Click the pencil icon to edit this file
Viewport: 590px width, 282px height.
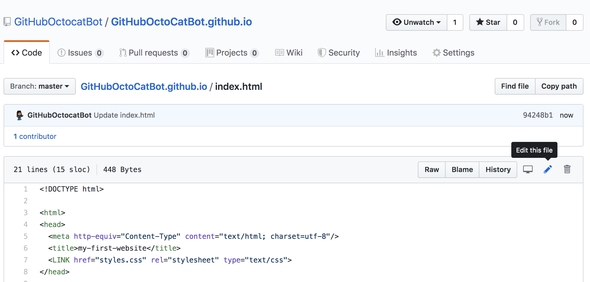(548, 169)
